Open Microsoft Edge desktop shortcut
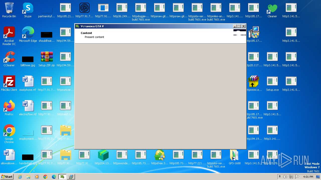This screenshot has height=180, width=321. 28,34
